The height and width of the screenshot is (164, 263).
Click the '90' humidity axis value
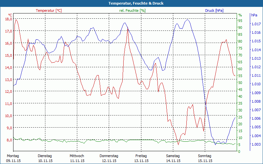coord(240,28)
